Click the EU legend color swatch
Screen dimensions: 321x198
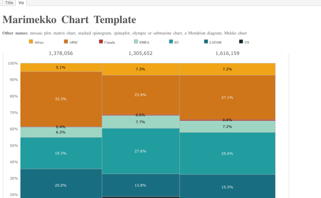tap(171, 42)
